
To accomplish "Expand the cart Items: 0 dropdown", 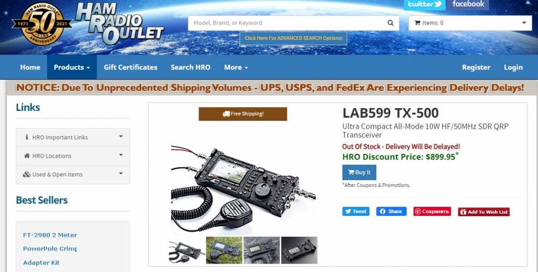I will pos(470,23).
